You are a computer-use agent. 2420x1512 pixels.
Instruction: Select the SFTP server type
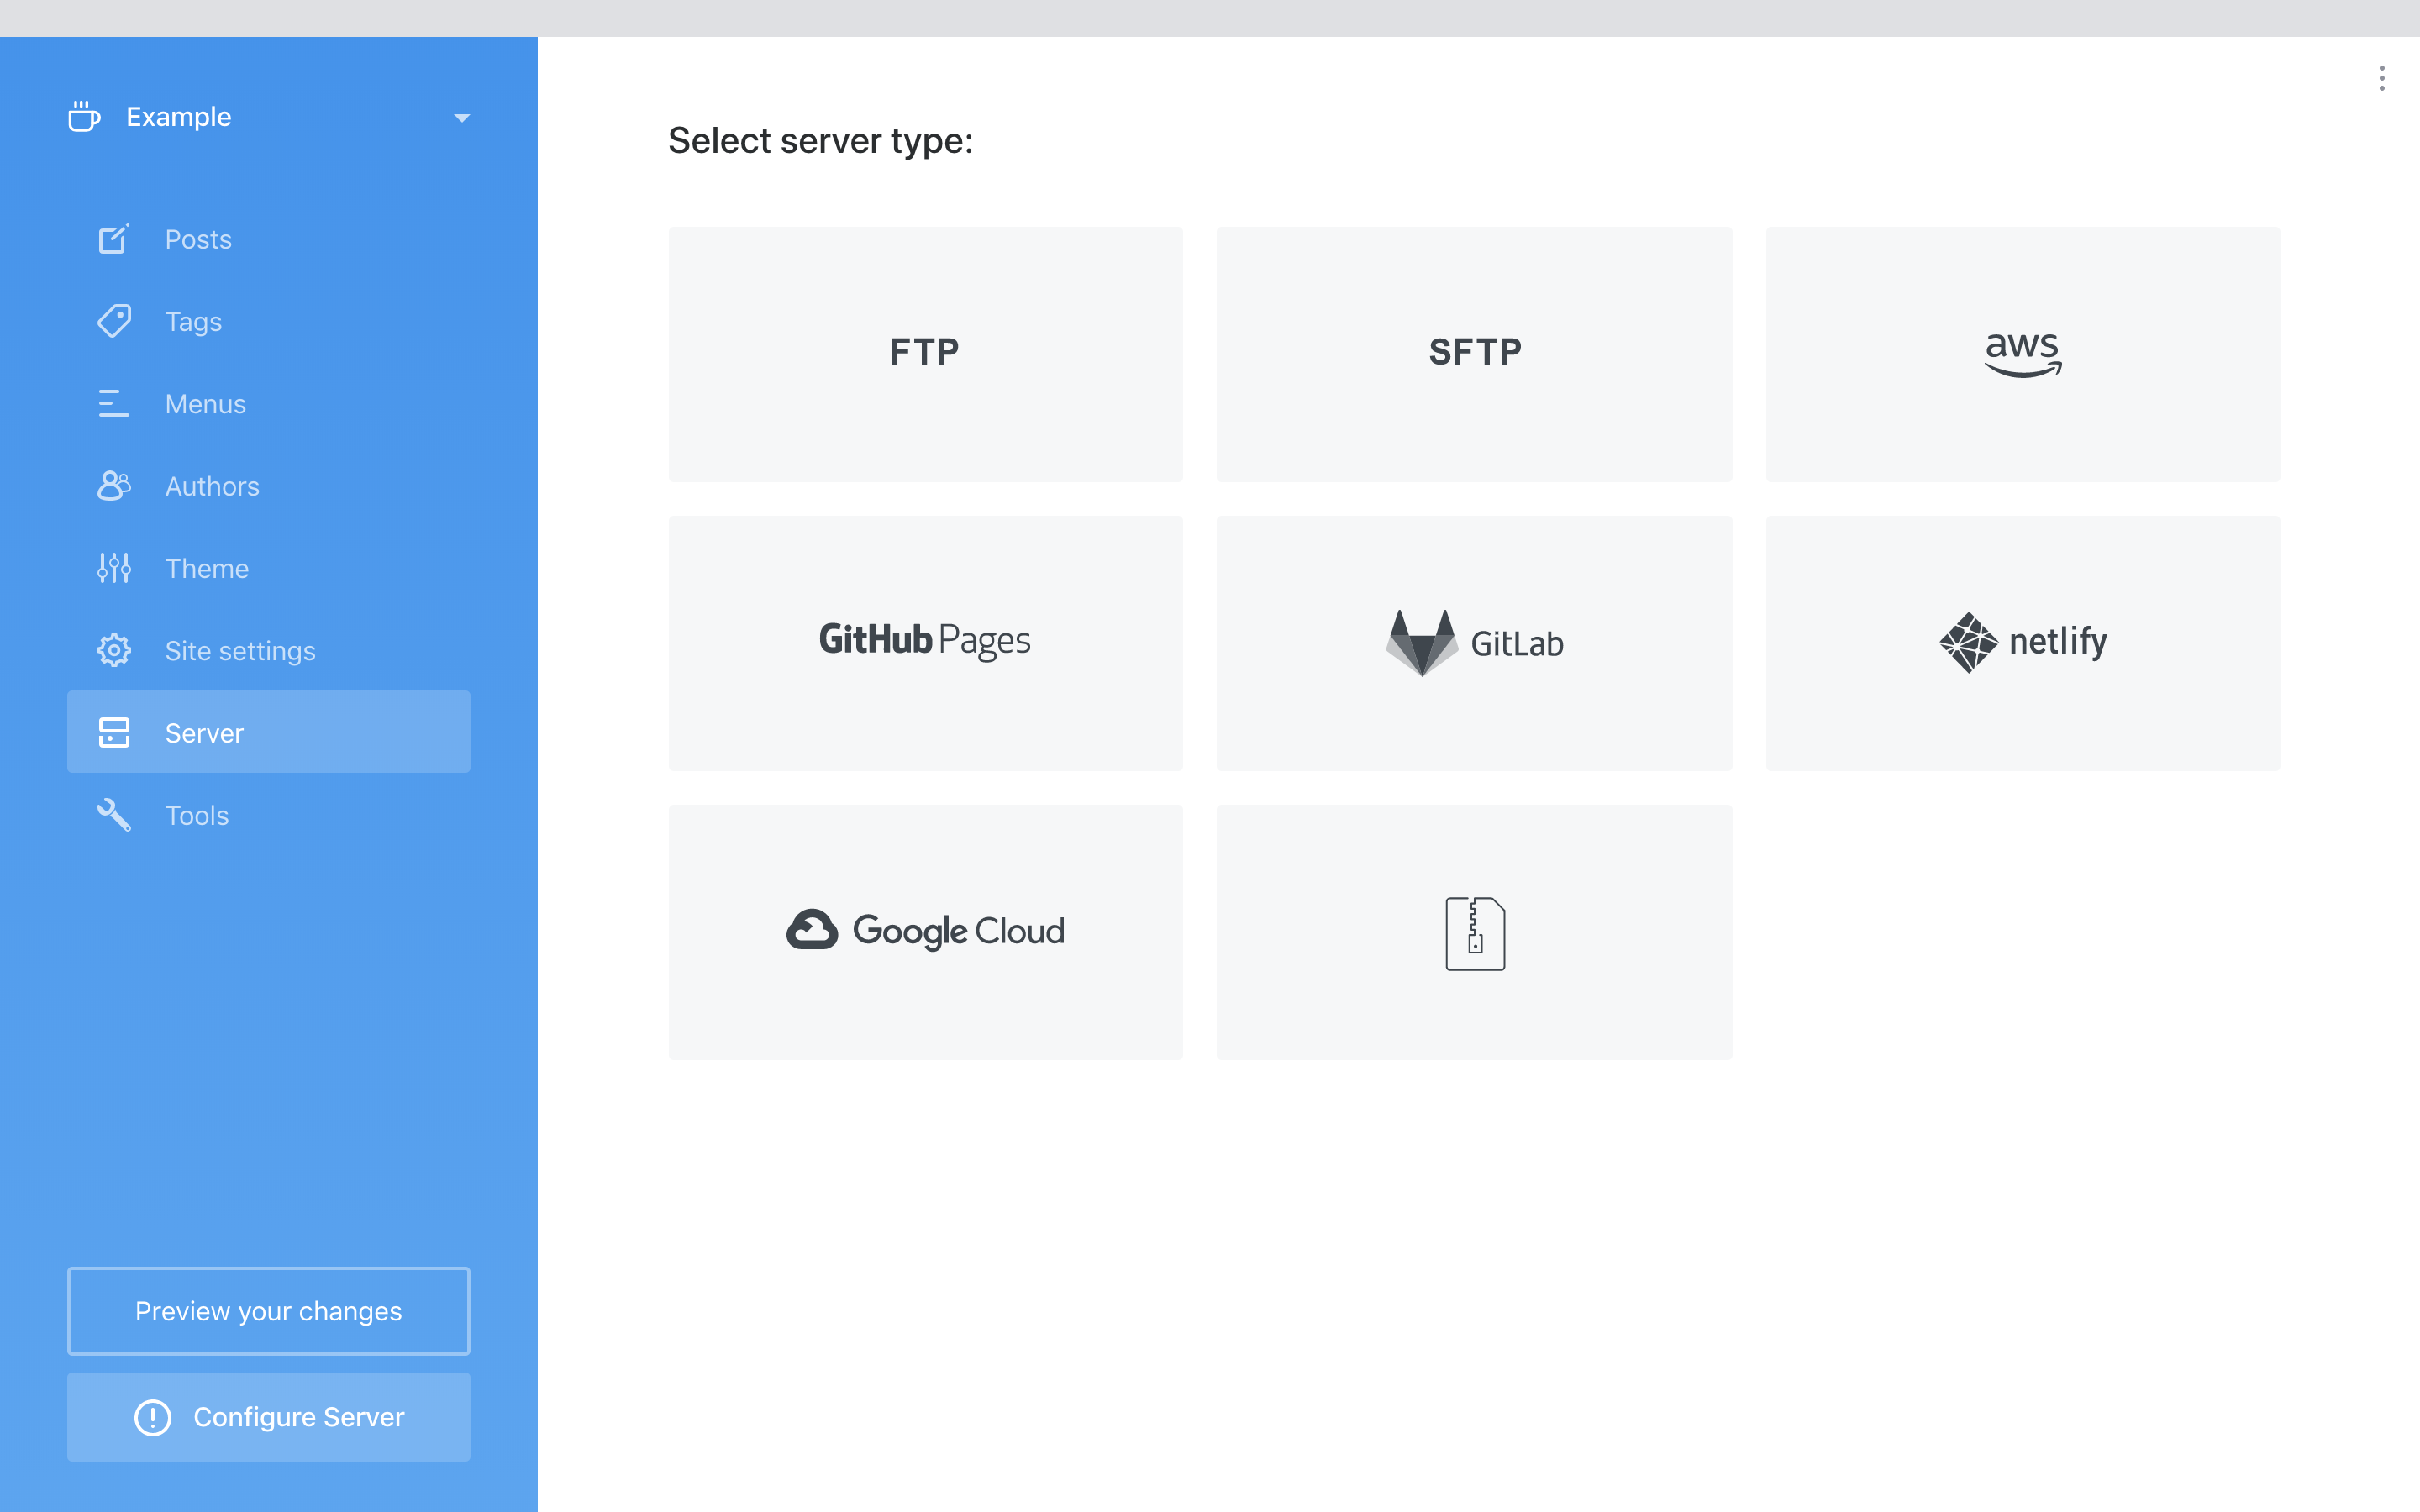(1474, 354)
